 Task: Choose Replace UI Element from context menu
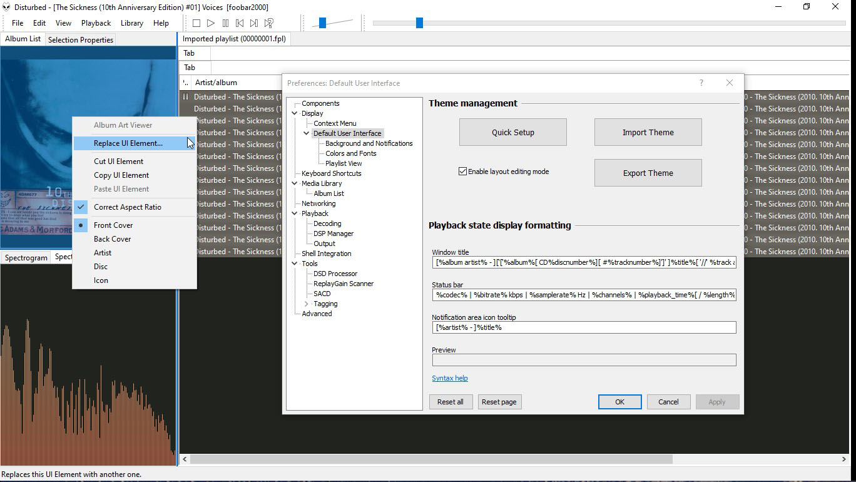point(128,143)
